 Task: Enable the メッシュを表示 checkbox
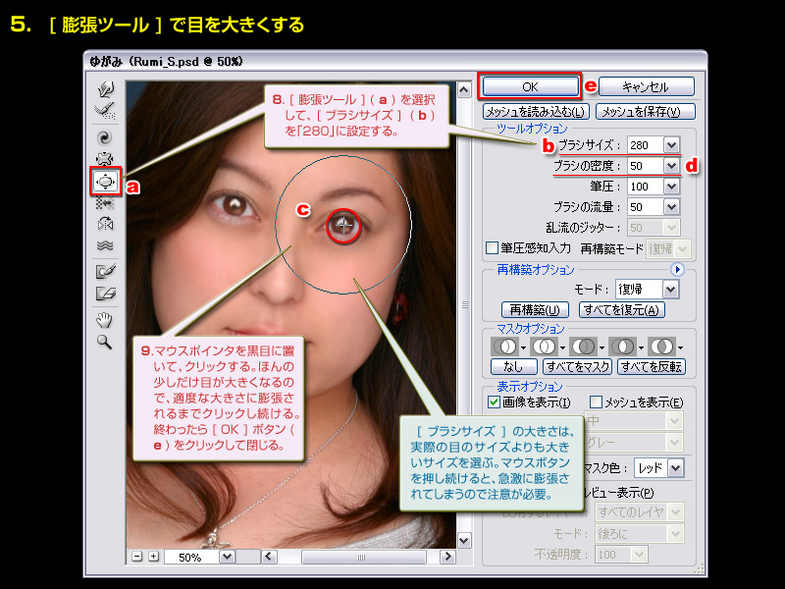point(596,402)
